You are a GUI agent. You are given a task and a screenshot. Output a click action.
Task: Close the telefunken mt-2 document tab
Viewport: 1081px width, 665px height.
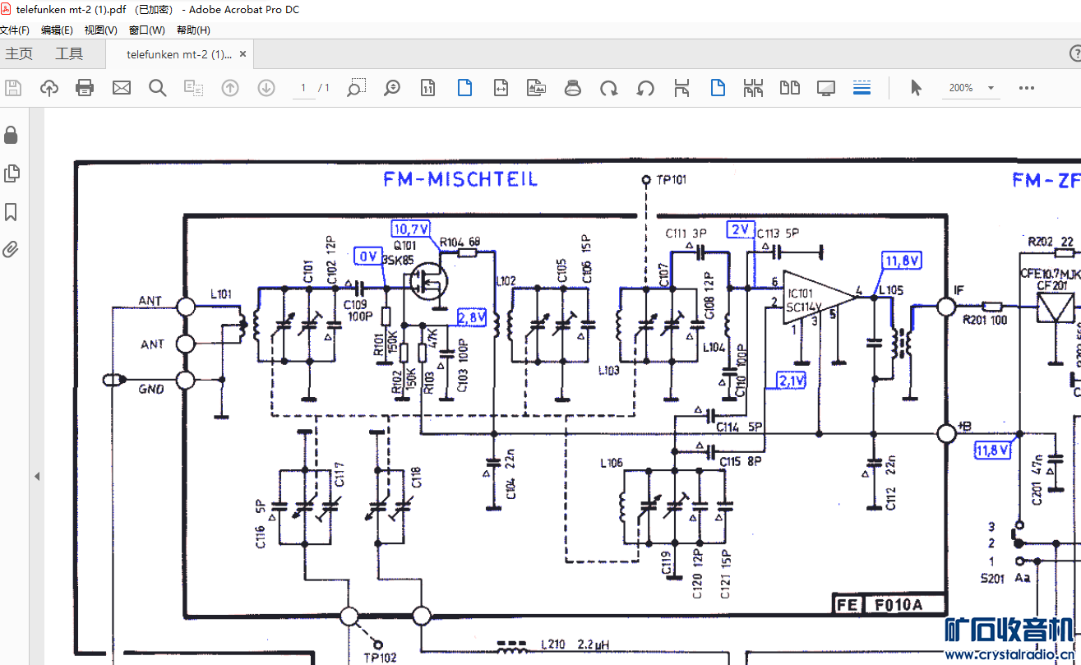242,54
